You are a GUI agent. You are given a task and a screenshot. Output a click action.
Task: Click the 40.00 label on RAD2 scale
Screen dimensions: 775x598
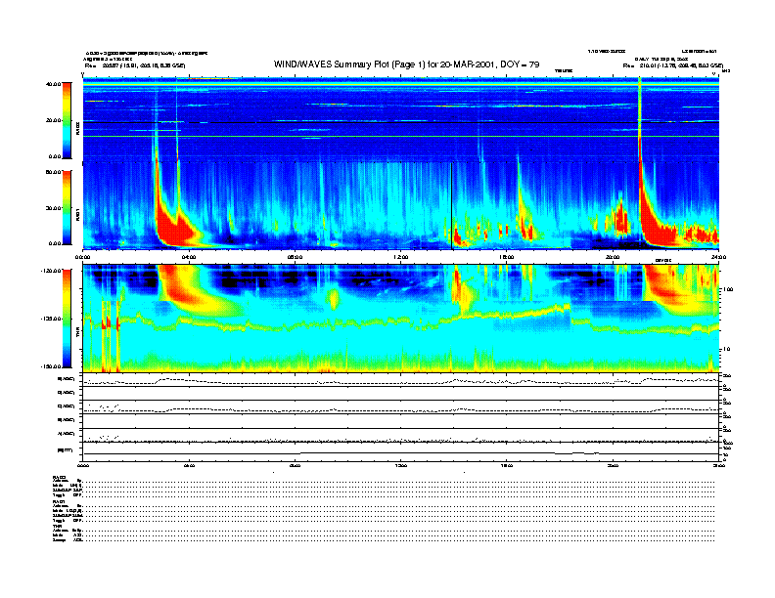[54, 84]
